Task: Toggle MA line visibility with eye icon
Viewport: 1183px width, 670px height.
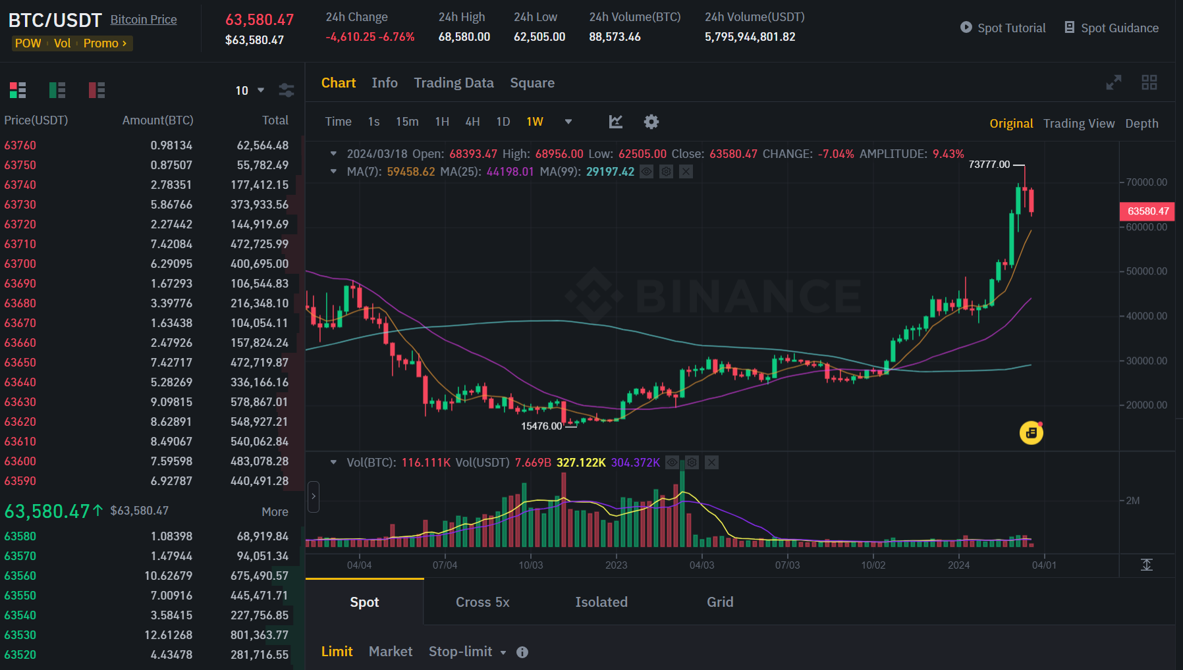Action: [647, 172]
